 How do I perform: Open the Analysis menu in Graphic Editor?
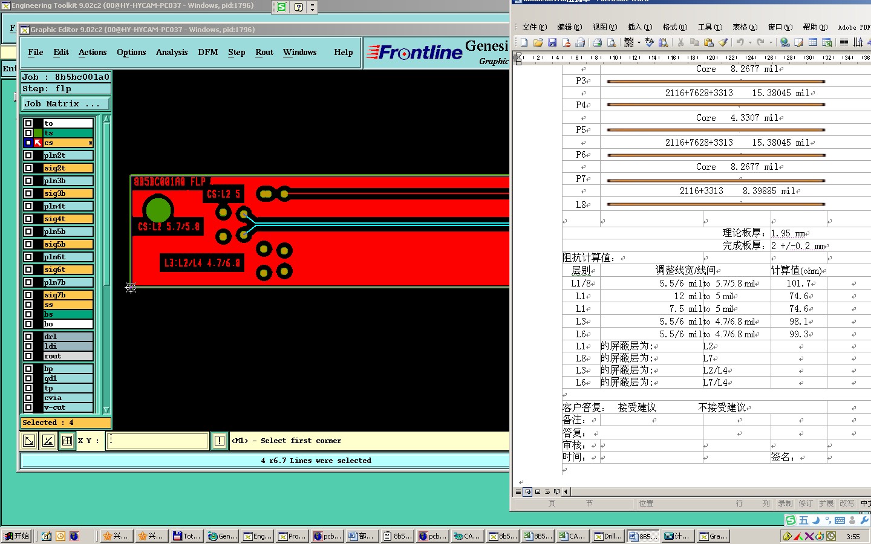coord(172,53)
